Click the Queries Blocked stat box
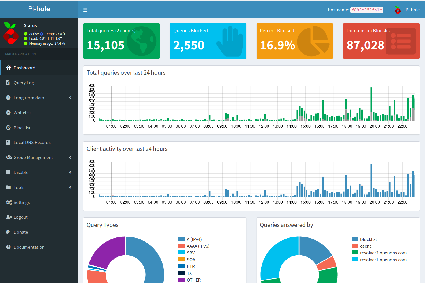 [208, 41]
